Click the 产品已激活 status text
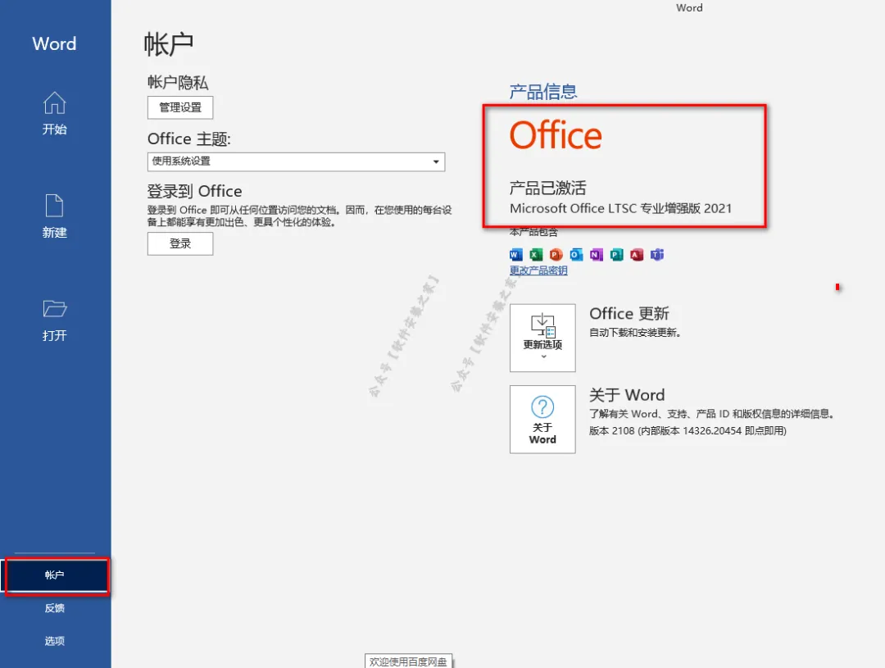 547,188
